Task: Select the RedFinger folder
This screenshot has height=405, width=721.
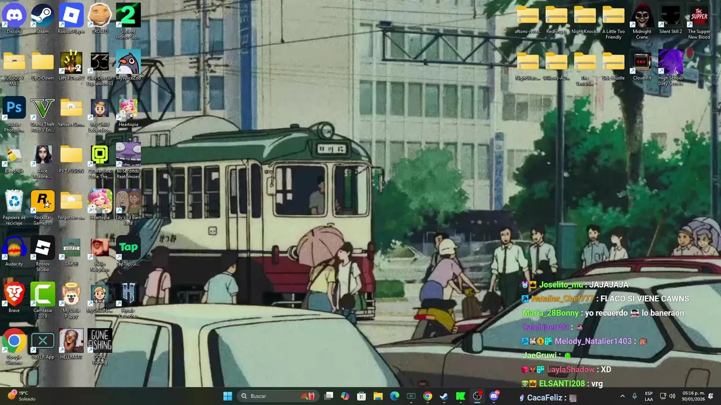Action: coord(556,20)
